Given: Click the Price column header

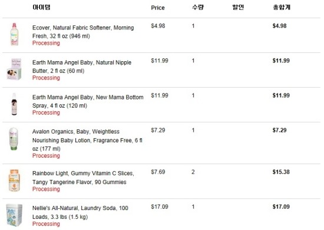Looking at the screenshot, I should pyautogui.click(x=158, y=8).
